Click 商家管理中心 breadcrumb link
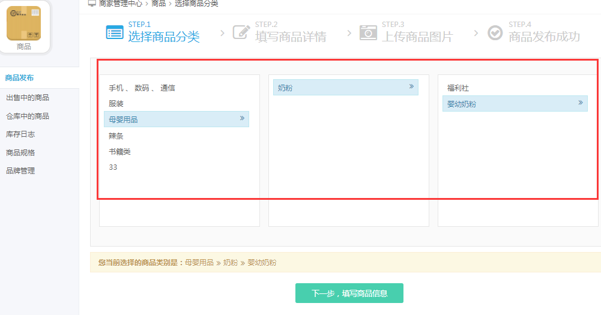The image size is (601, 315). coord(120,4)
